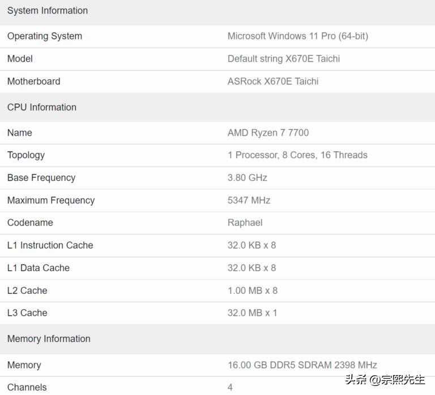Viewport: 435px width, 395px height.
Task: Click the 'Operating System' row label
Action: click(45, 36)
